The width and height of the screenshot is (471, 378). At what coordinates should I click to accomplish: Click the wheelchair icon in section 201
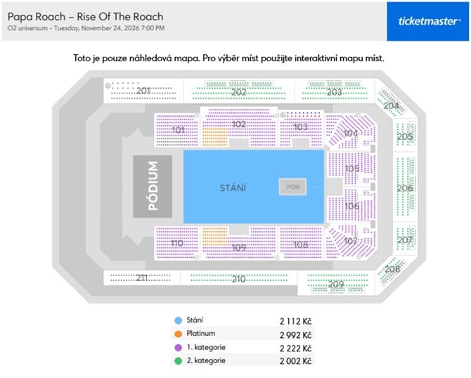108,86
